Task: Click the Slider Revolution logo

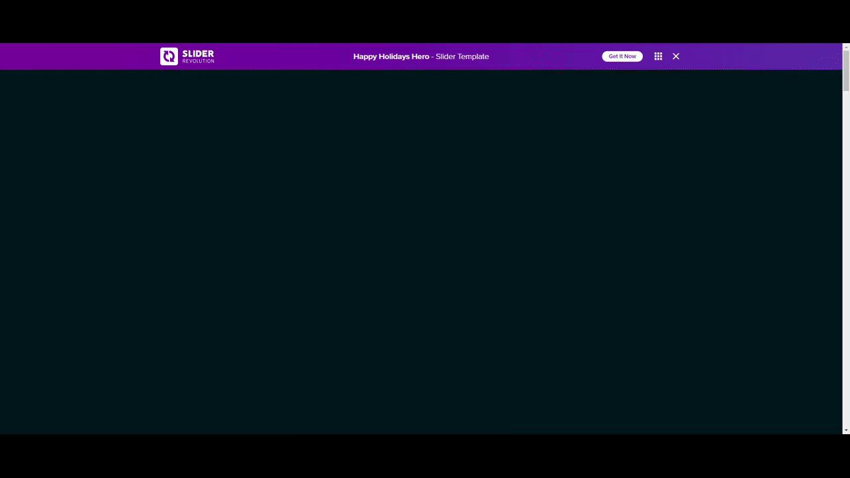Action: point(187,56)
